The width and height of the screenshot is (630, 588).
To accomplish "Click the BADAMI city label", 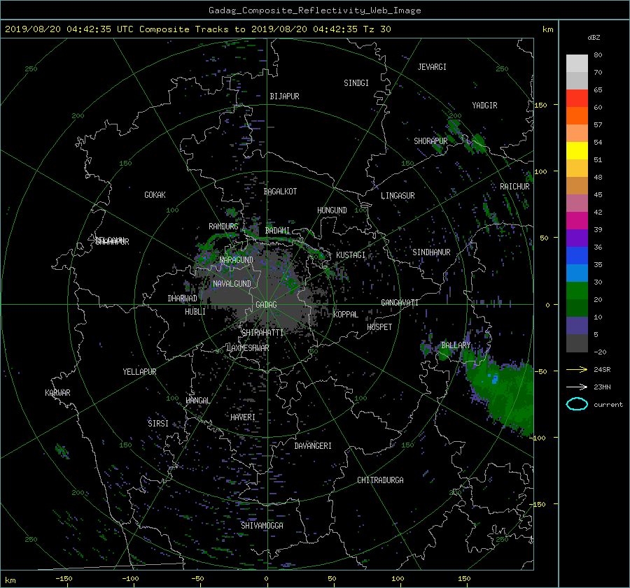I will click(x=277, y=231).
